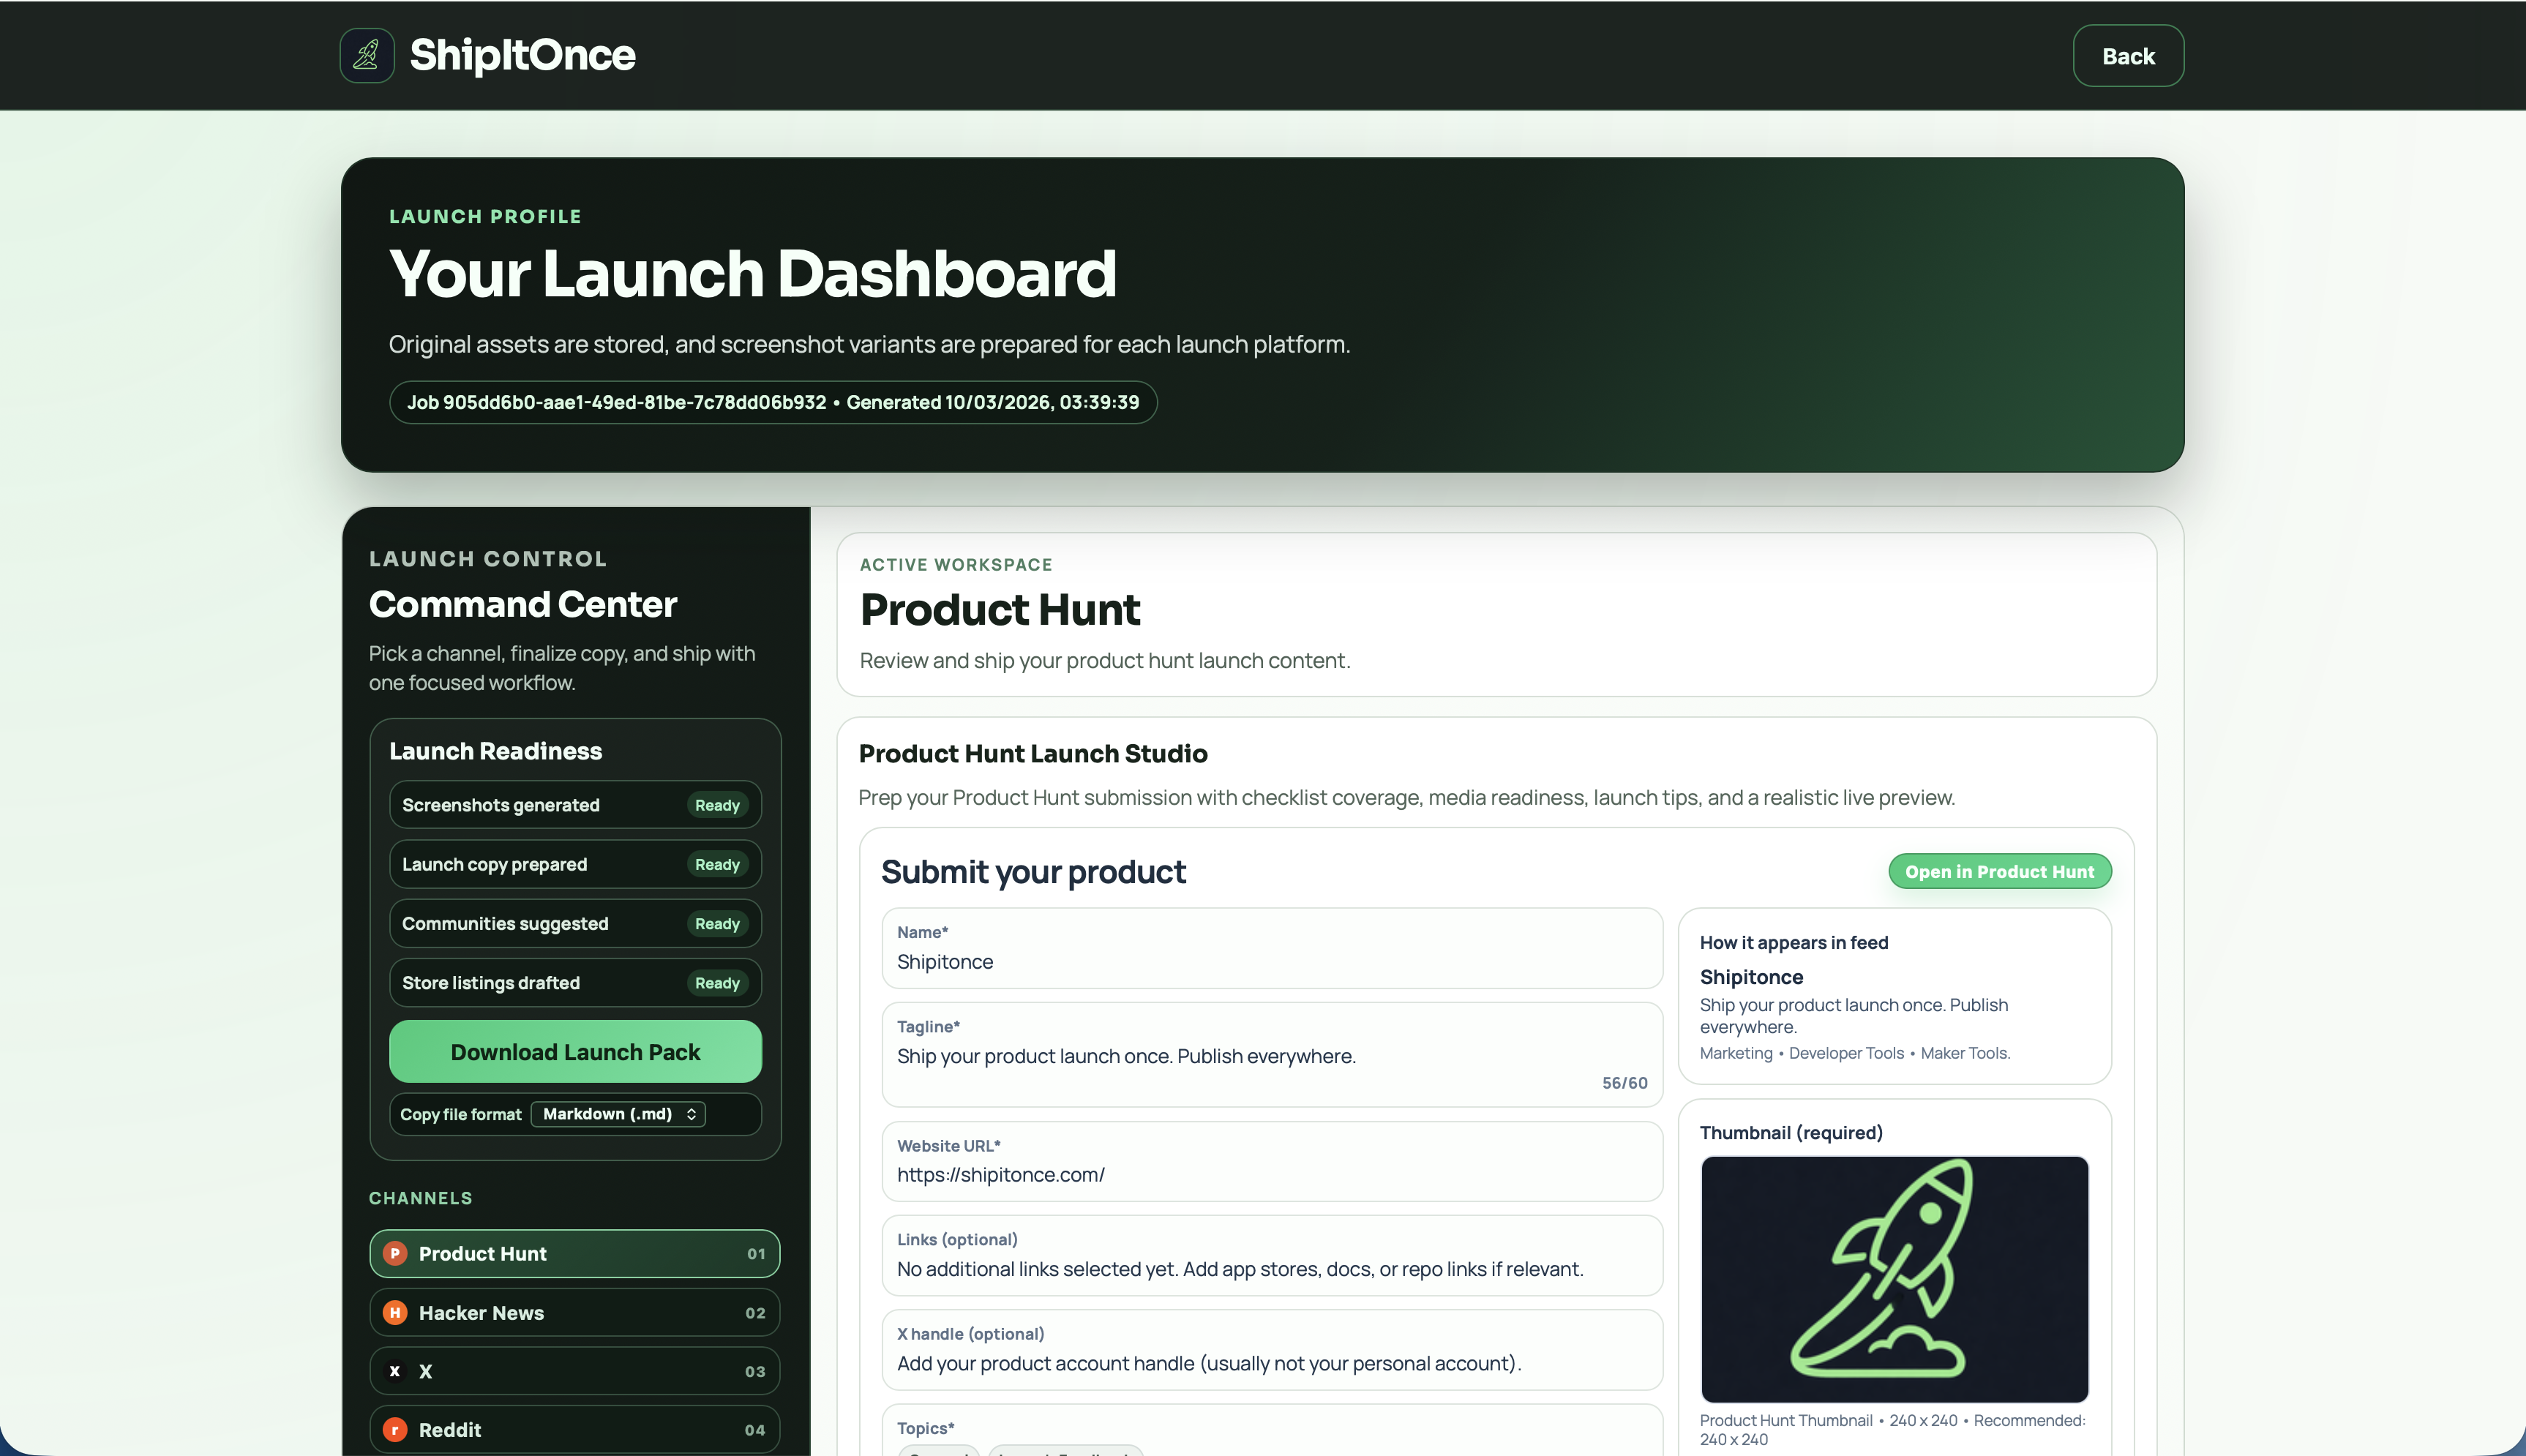Click the Name input field
This screenshot has height=1456, width=2526.
[x=1271, y=961]
